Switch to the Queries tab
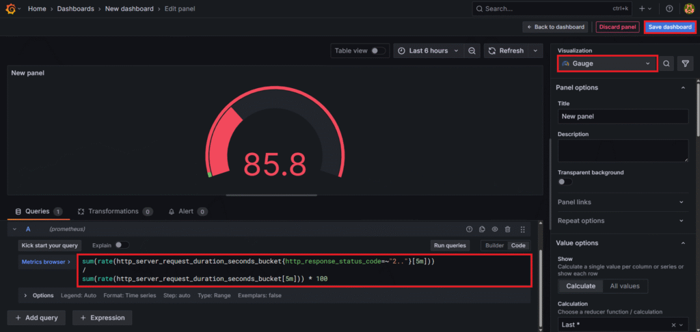The height and width of the screenshot is (332, 700). pyautogui.click(x=38, y=212)
